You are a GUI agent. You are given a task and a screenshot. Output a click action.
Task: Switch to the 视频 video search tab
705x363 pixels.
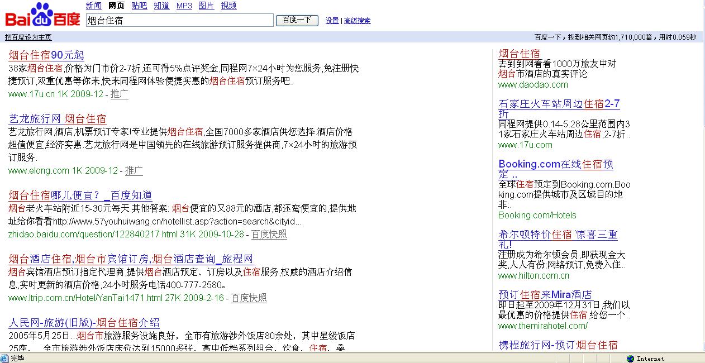(x=228, y=6)
